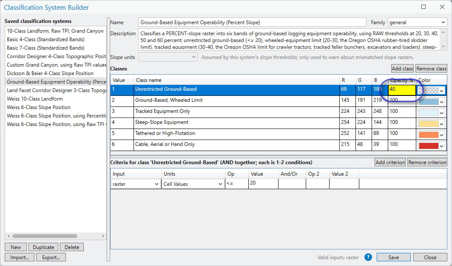452x266 pixels.
Task: Edit the Opacity % cell showing 40
Action: coord(402,90)
